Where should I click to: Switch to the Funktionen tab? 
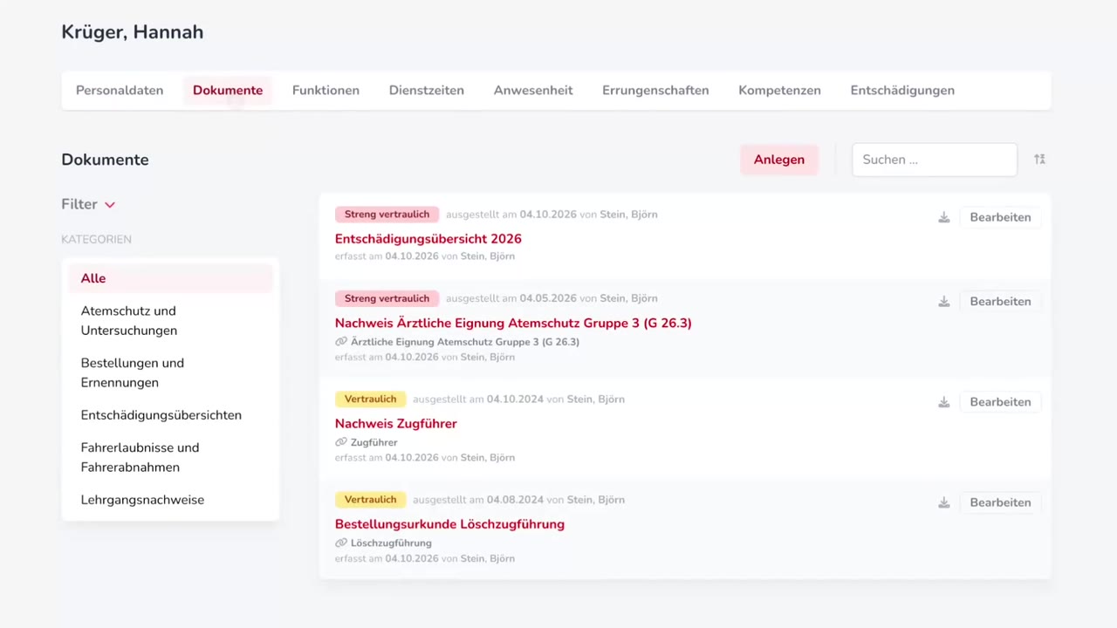tap(326, 91)
